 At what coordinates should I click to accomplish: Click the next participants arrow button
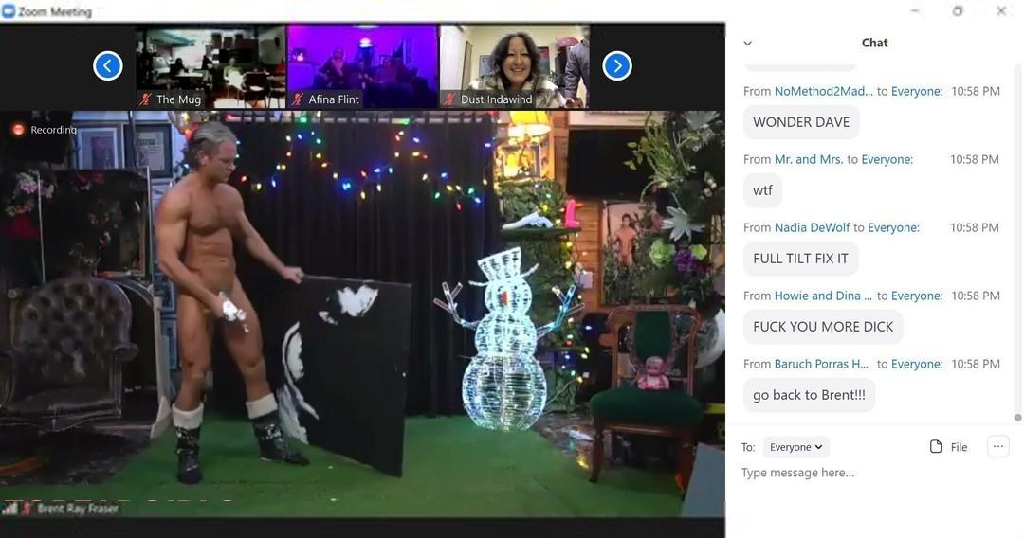(617, 65)
